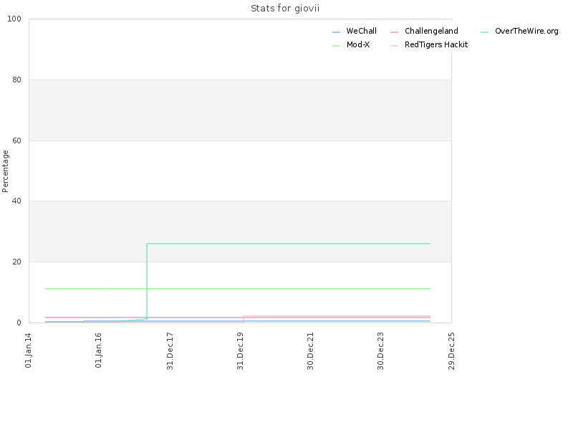This screenshot has height=430, width=573.
Task: Click the 30.Dec.23 x-axis date label
Action: click(381, 351)
